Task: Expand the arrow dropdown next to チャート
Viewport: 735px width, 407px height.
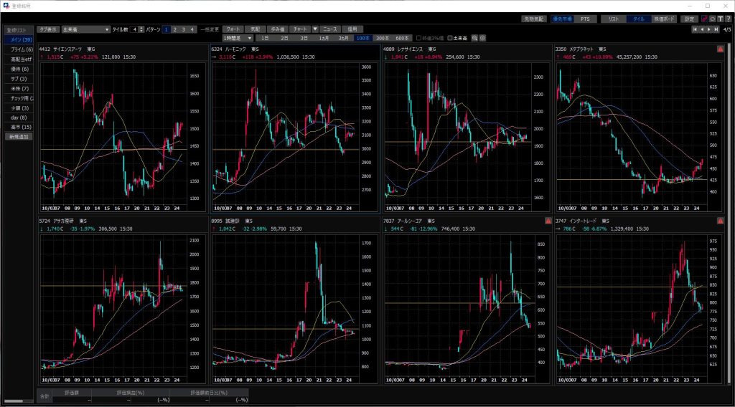Action: coord(315,29)
